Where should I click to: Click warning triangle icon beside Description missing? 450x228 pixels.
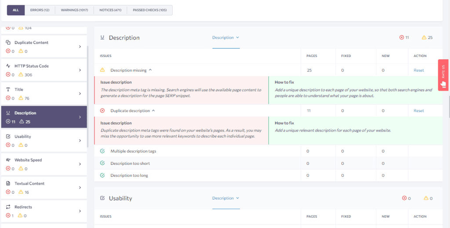pyautogui.click(x=102, y=70)
